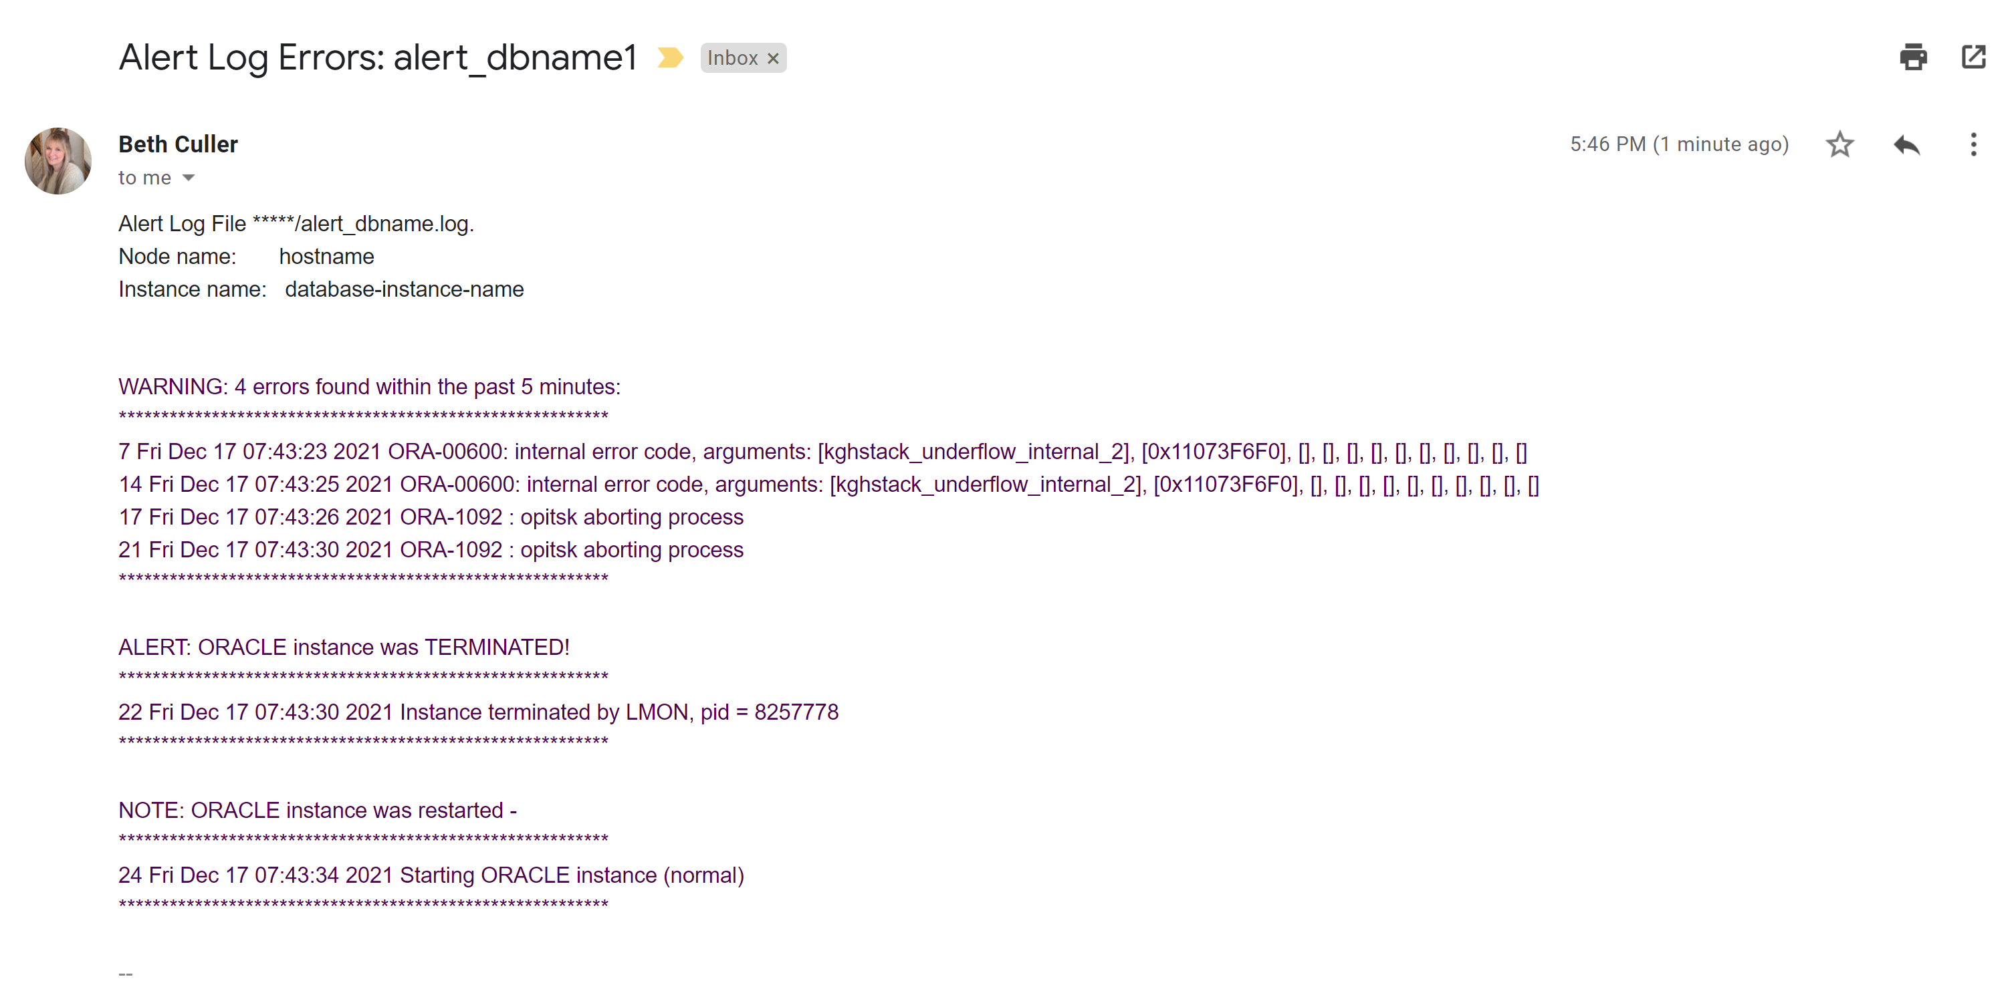This screenshot has width=2016, height=989.
Task: Remove the Inbox label with the x
Action: tap(773, 59)
